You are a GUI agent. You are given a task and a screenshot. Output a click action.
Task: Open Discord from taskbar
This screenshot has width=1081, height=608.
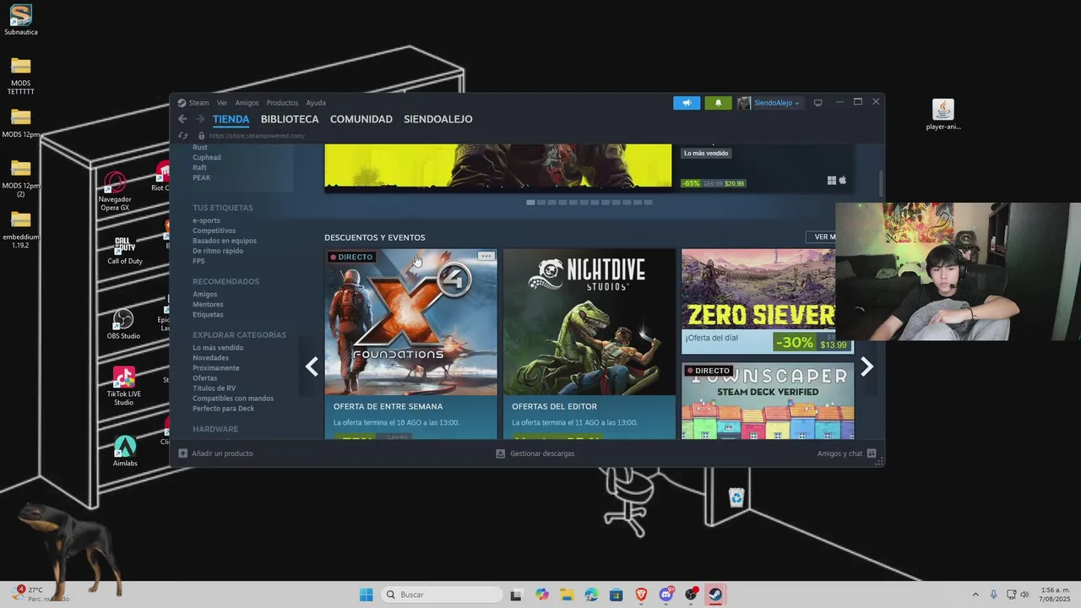click(x=666, y=594)
